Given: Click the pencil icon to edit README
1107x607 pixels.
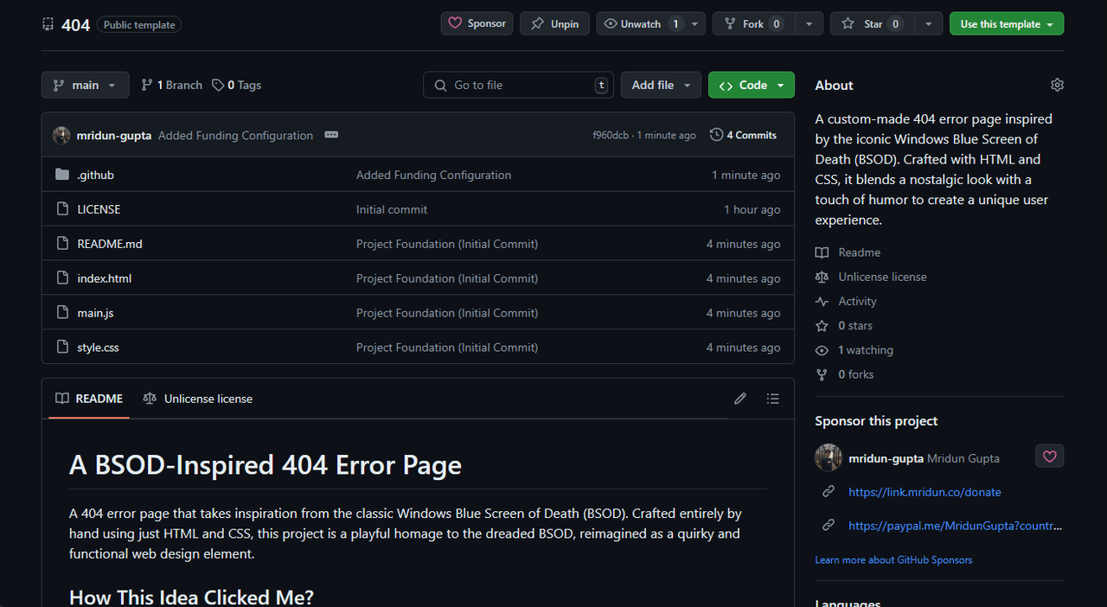Looking at the screenshot, I should [740, 399].
